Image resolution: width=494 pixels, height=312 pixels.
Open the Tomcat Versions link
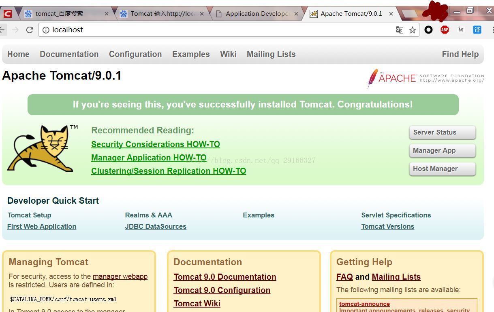coord(388,226)
